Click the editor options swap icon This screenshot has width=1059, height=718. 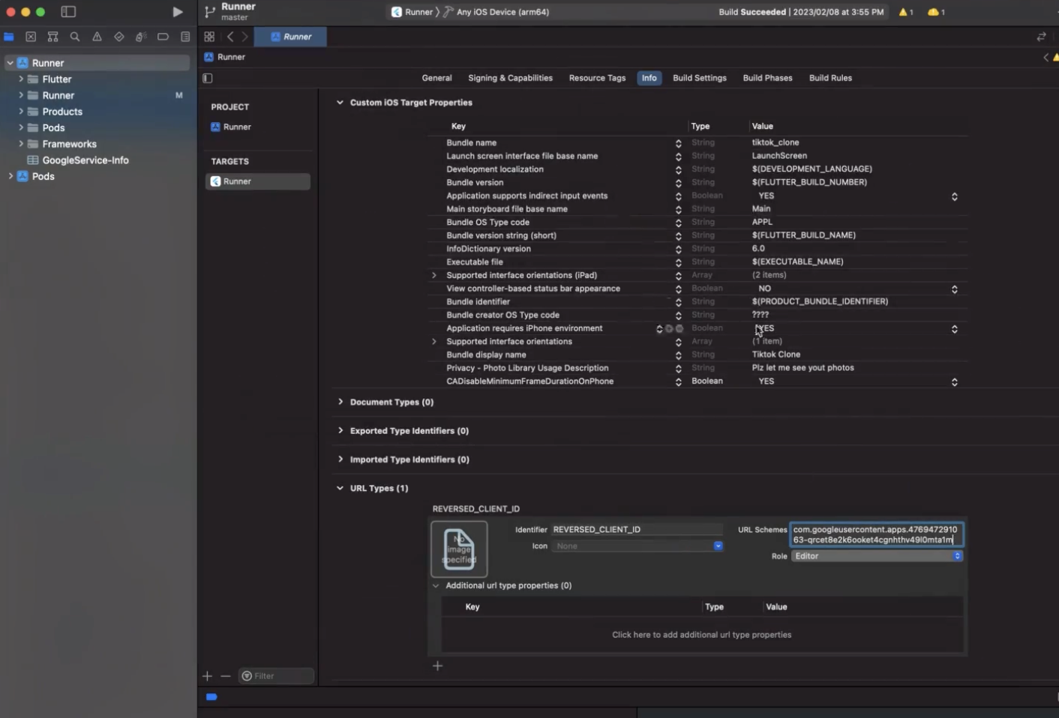click(x=1041, y=37)
